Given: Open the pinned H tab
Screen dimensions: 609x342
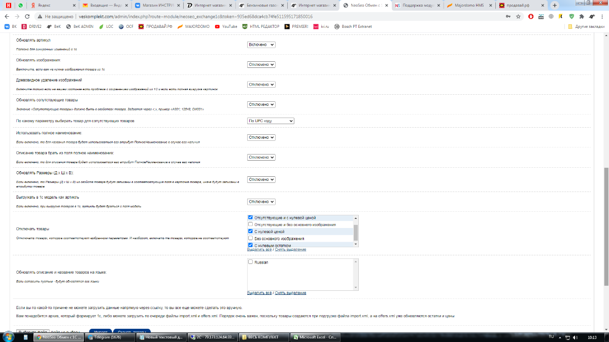Looking at the screenshot, I should point(8,5).
